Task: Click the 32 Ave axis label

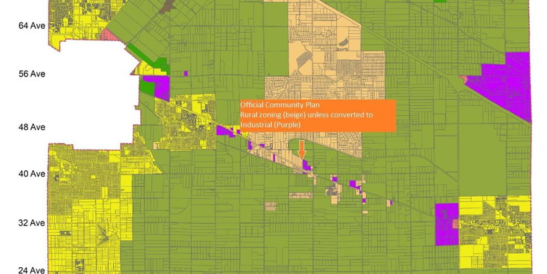Action: (x=31, y=222)
